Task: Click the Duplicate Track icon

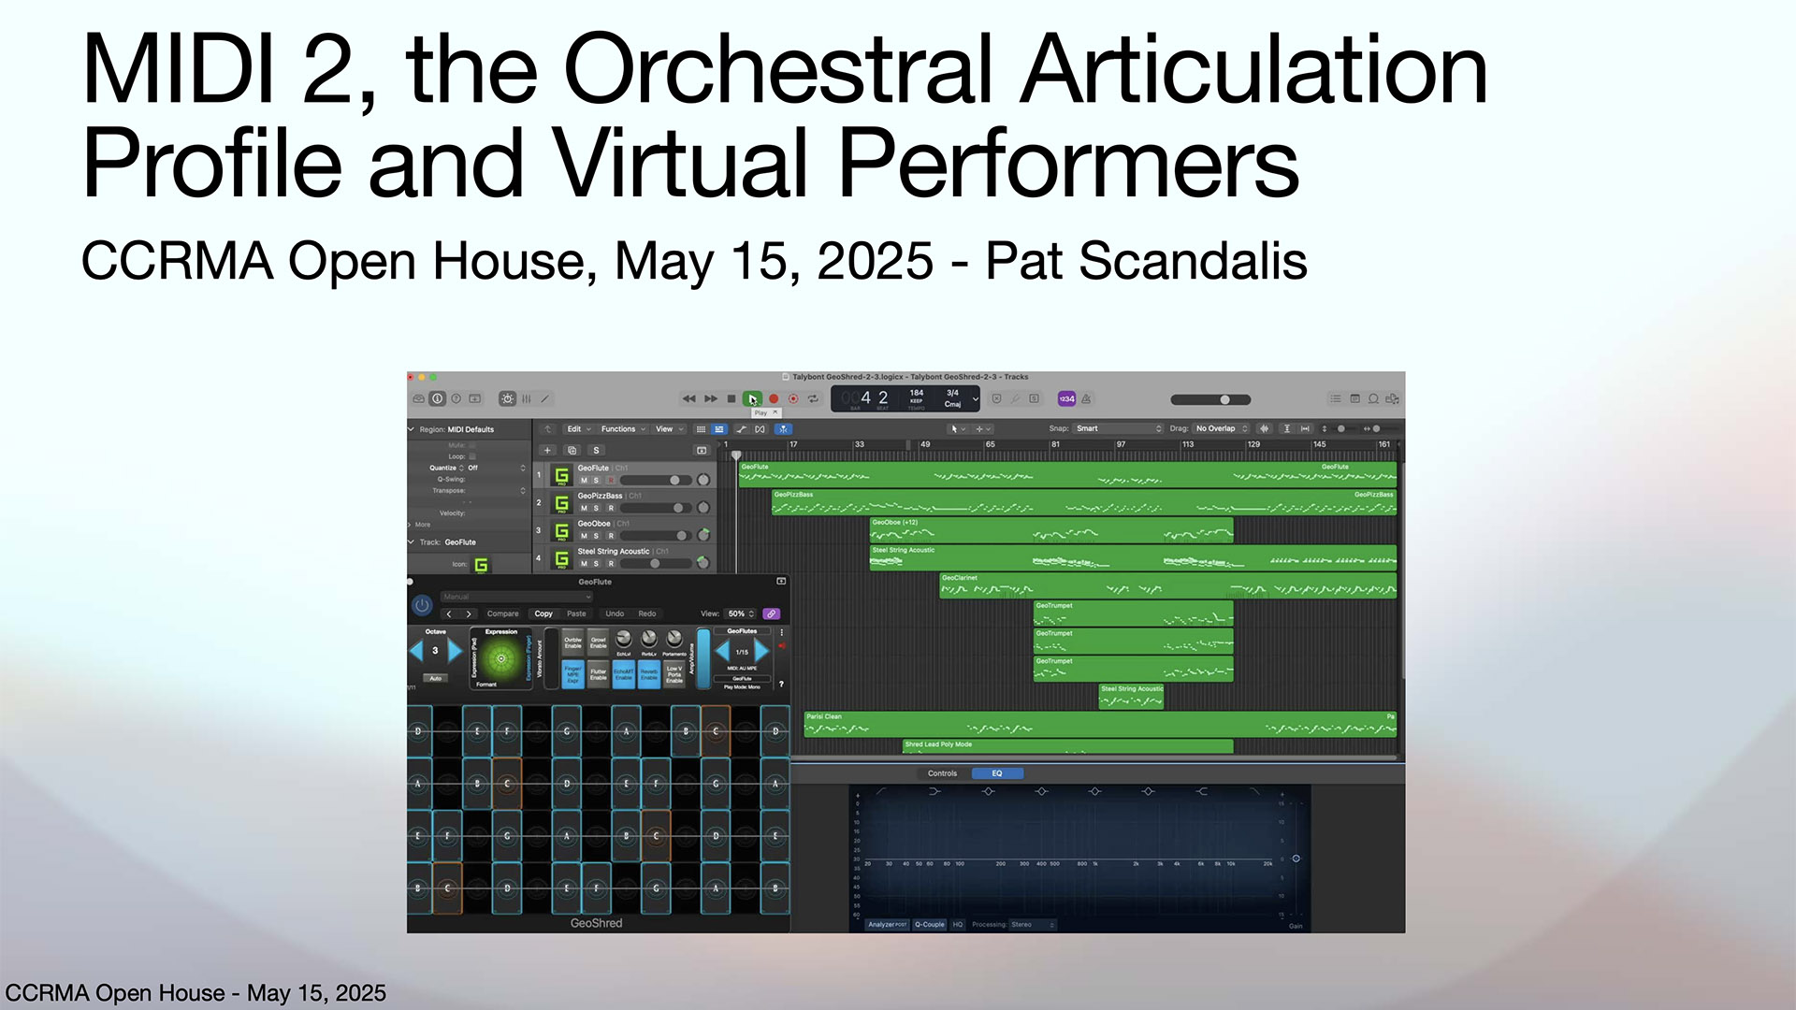Action: 572,450
